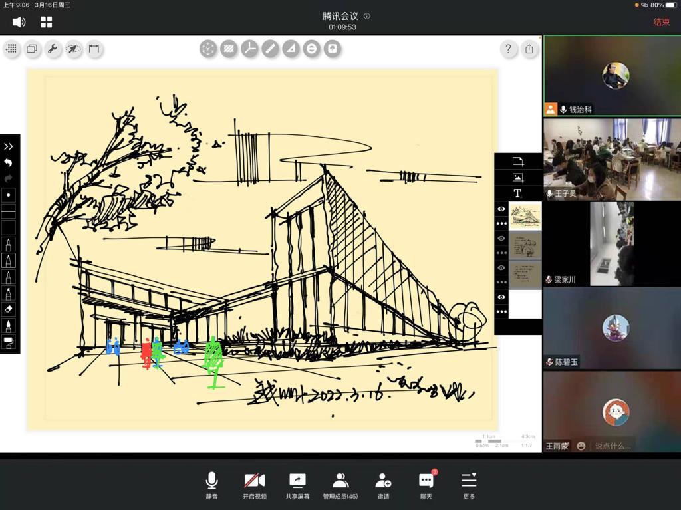Open the share export icon
Viewport: 681px width, 510px height.
tap(529, 49)
